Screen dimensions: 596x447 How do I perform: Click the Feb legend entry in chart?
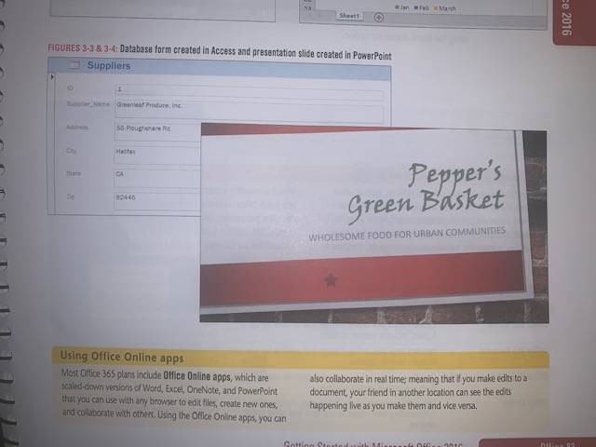click(x=422, y=7)
